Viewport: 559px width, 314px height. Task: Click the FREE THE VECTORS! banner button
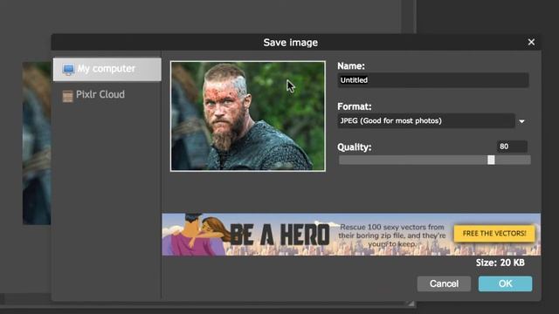494,234
